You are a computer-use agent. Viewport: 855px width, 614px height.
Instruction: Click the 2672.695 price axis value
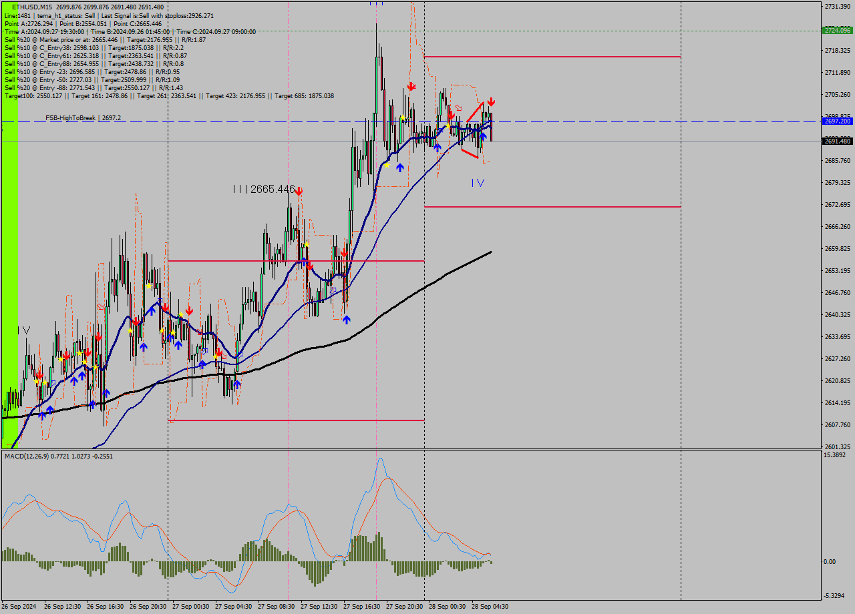[x=838, y=204]
